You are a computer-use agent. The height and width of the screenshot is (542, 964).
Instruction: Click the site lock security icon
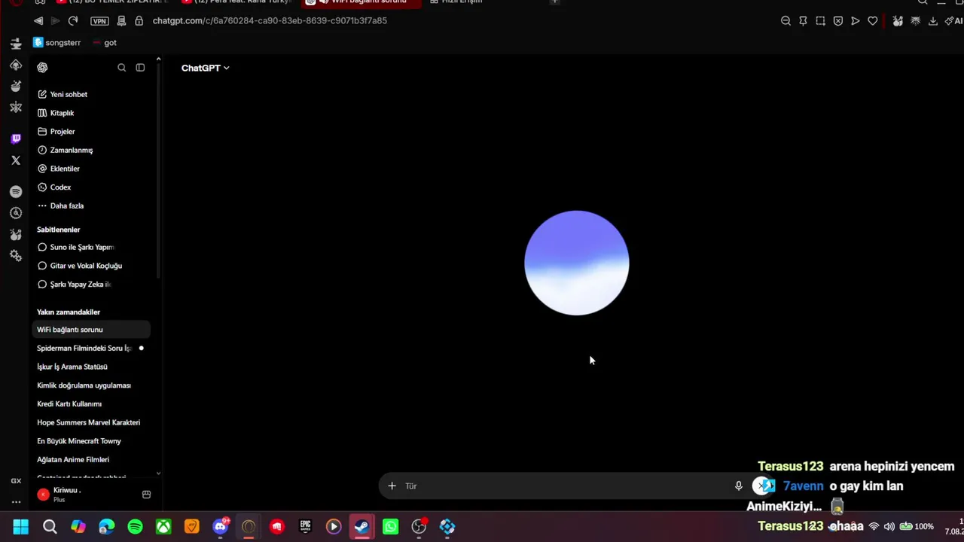pyautogui.click(x=139, y=20)
